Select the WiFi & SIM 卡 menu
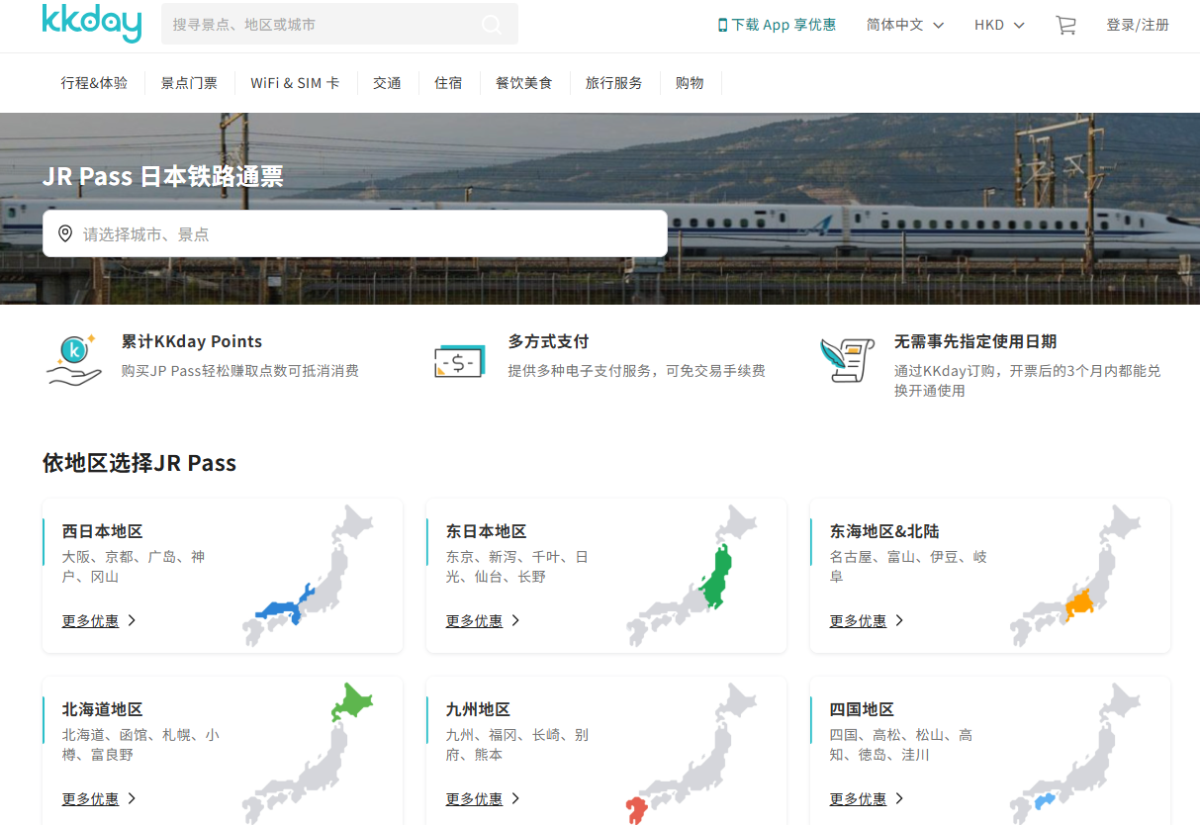 pyautogui.click(x=295, y=83)
